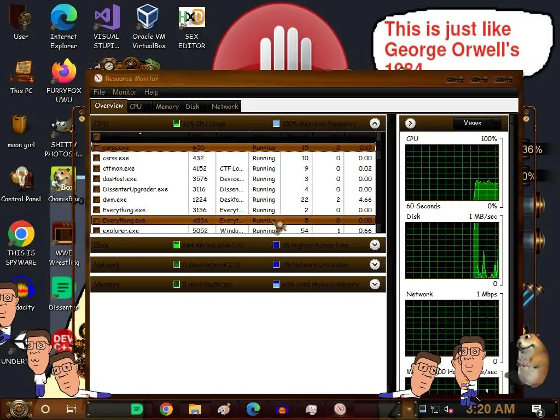Viewport: 560px width, 420px height.
Task: Open Task View on taskbar
Action: pyautogui.click(x=72, y=409)
